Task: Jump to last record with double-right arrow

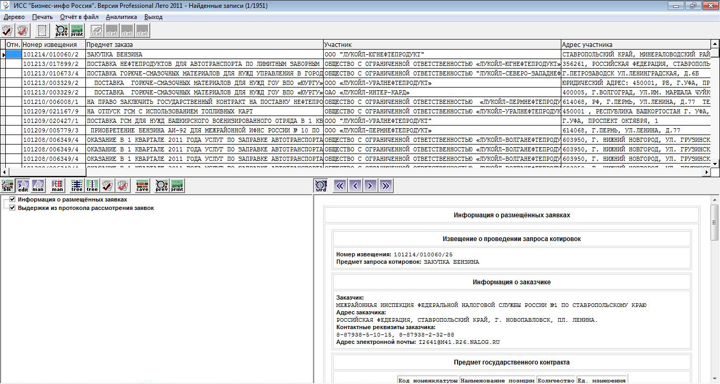Action: pos(386,186)
